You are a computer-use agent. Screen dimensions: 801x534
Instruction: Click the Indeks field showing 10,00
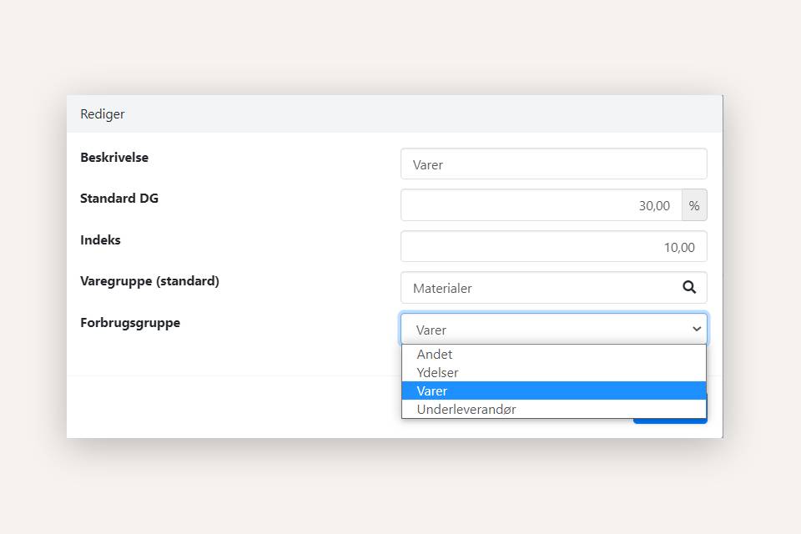[x=553, y=247]
